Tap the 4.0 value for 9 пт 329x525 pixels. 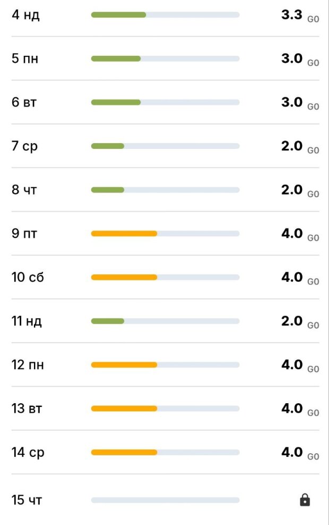[x=292, y=234]
